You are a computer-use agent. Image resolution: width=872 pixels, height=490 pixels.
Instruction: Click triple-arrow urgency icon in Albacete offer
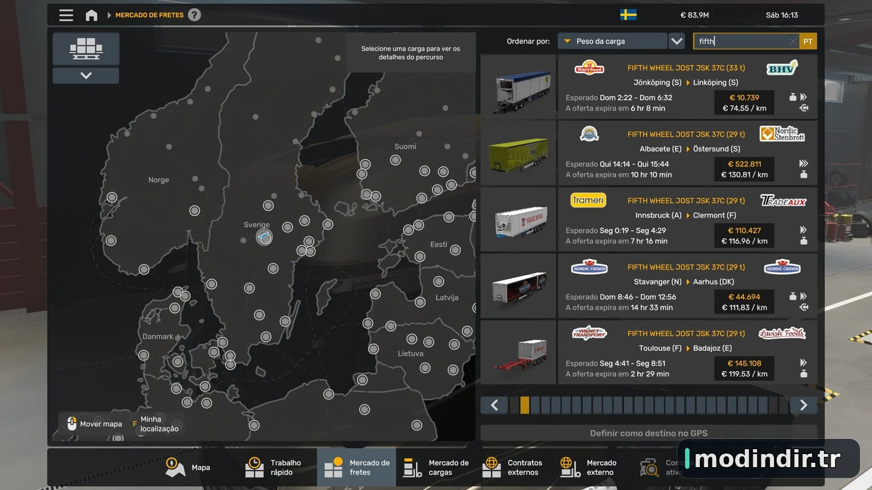point(803,163)
